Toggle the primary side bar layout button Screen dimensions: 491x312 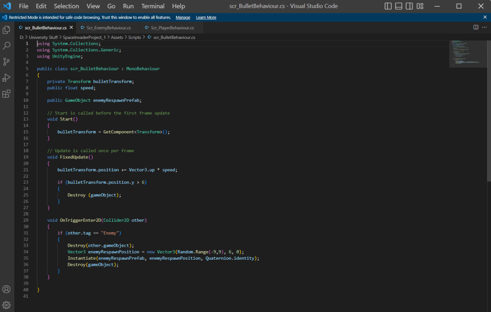(388, 6)
